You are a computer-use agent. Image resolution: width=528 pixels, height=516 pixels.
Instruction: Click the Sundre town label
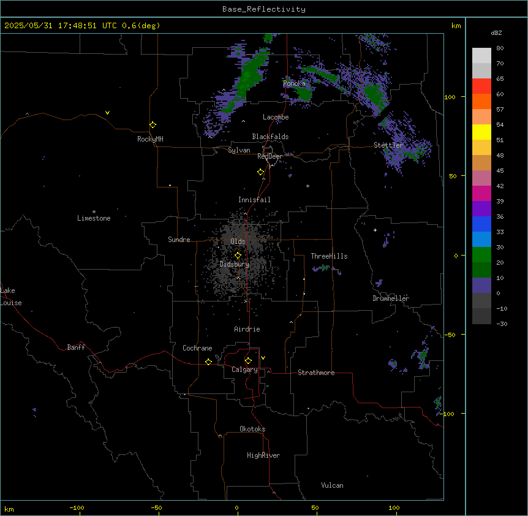tap(179, 240)
